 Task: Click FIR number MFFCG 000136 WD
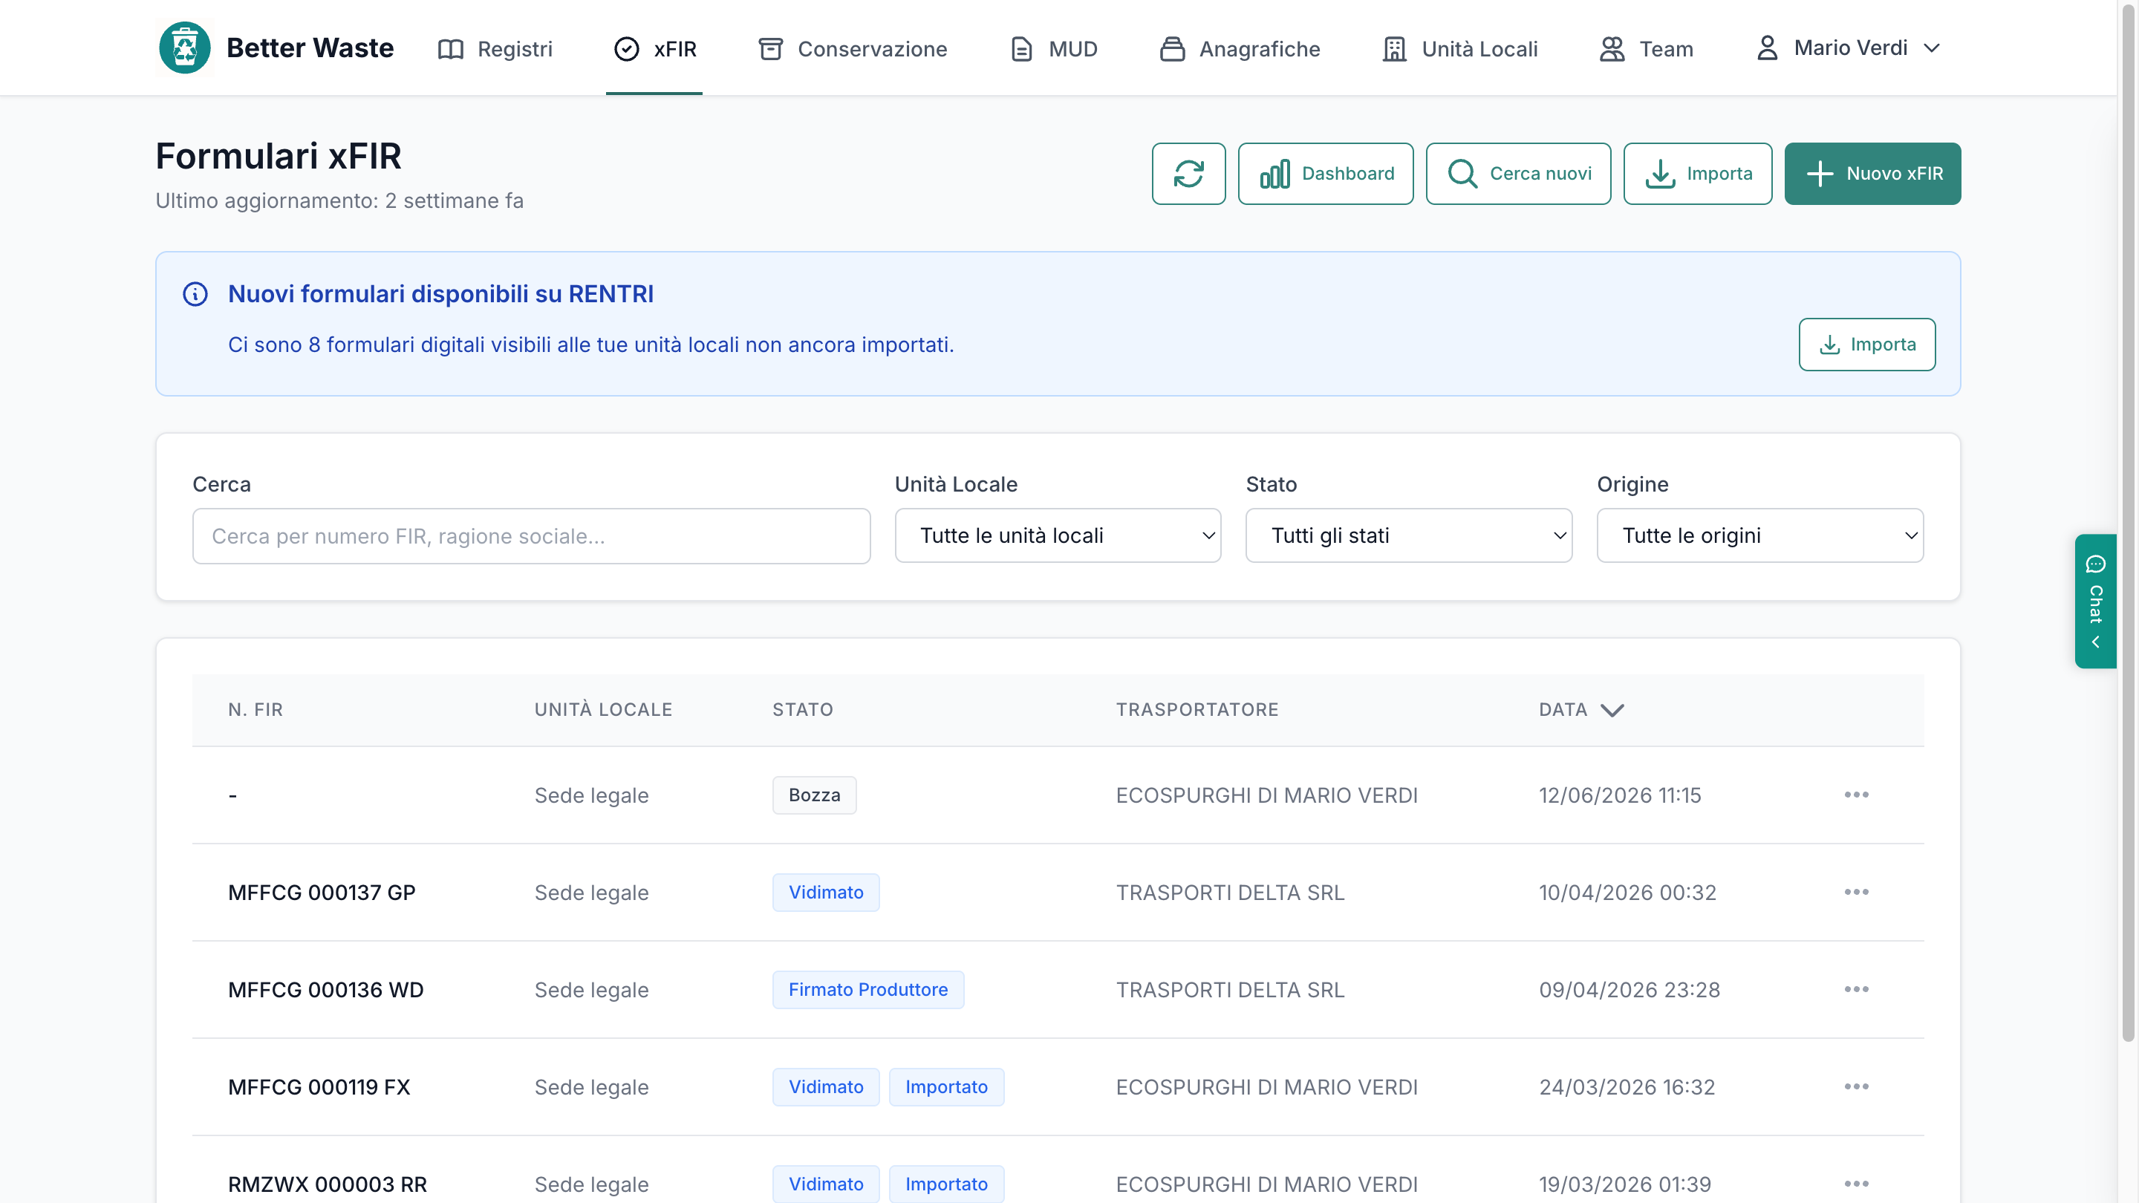(325, 990)
